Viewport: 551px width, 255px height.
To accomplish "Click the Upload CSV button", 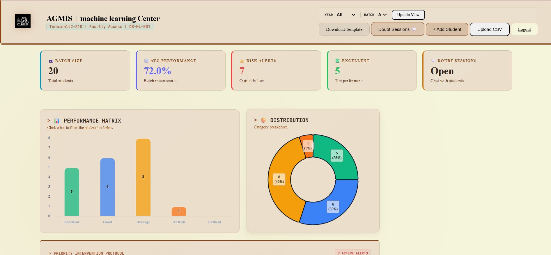I will (490, 29).
